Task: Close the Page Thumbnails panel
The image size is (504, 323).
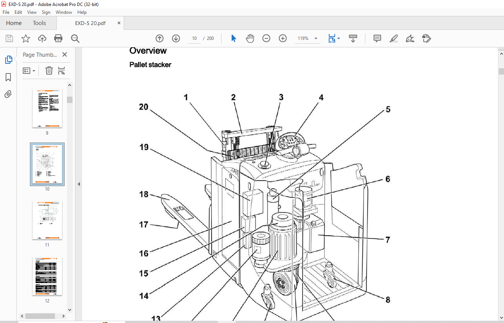Action: click(65, 55)
